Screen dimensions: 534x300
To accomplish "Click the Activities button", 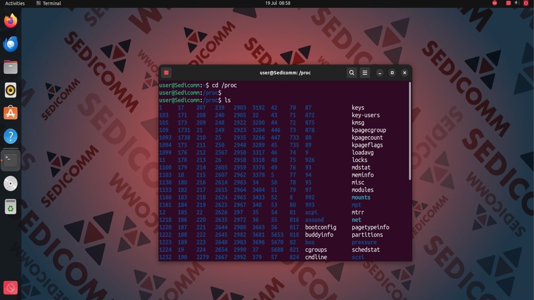I will pos(15,3).
